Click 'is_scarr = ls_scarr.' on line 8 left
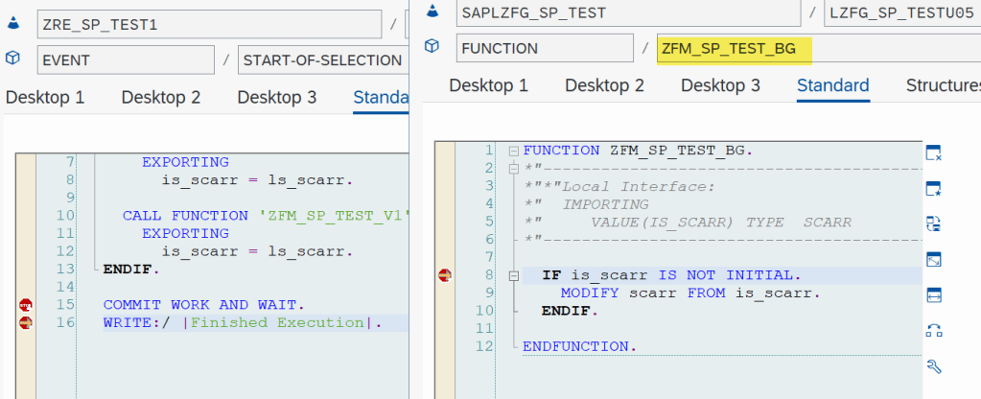The image size is (981, 399). (x=258, y=180)
